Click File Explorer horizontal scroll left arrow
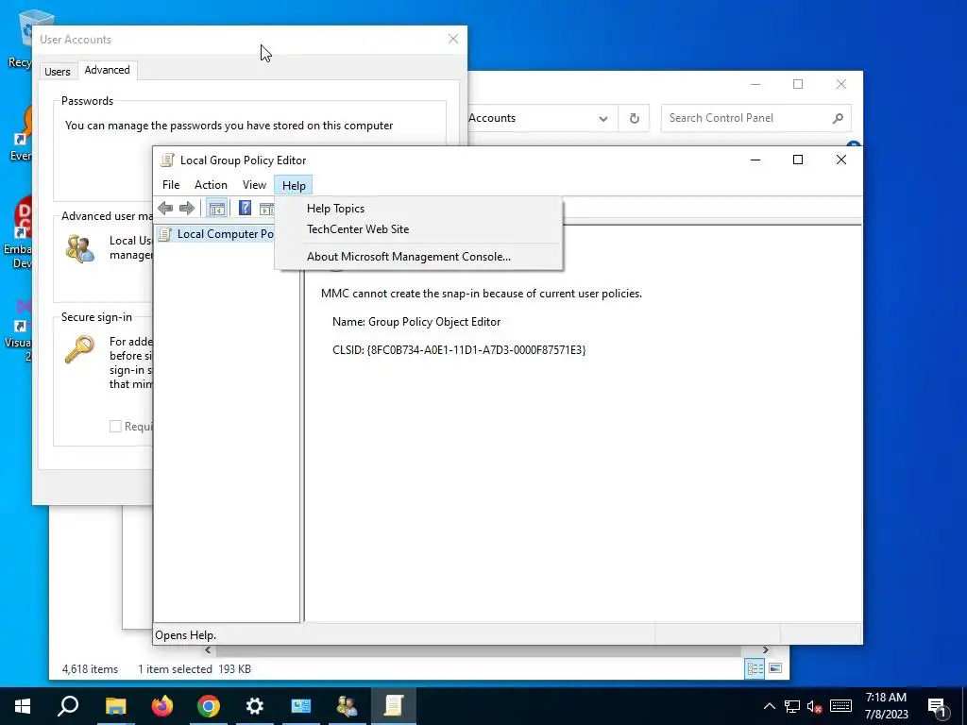The height and width of the screenshot is (725, 967). pyautogui.click(x=208, y=649)
